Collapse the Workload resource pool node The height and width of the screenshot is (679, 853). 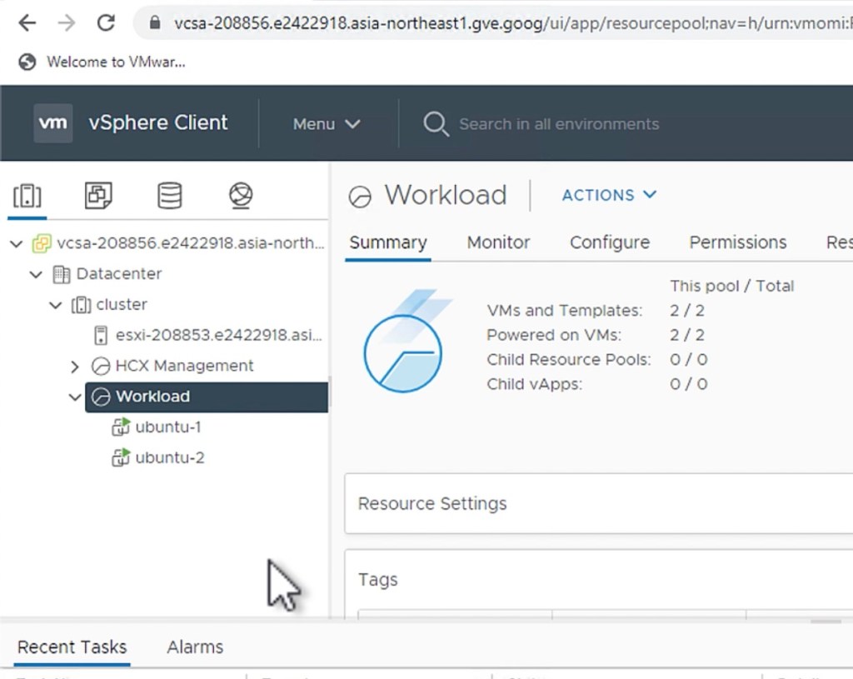75,397
